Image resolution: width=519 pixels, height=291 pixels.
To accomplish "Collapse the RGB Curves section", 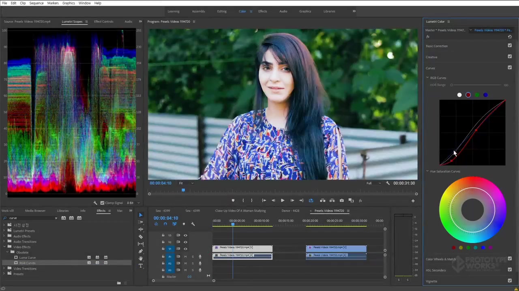I will 427,78.
